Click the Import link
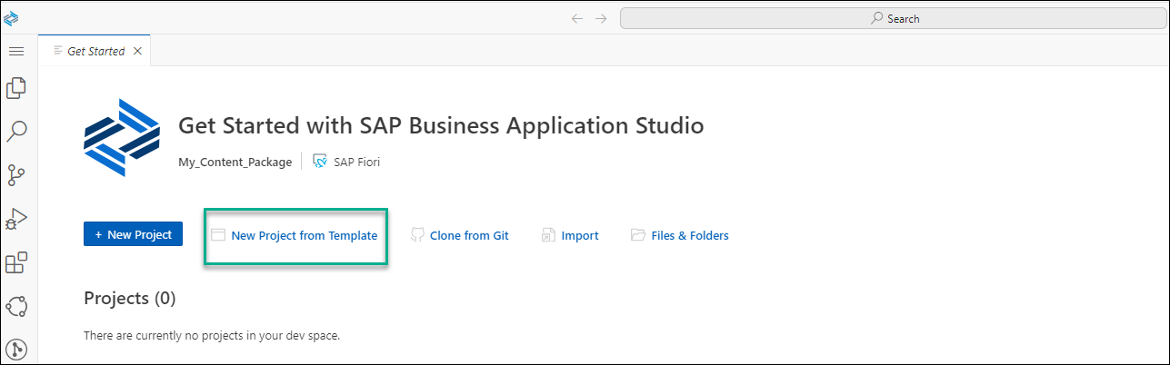Image resolution: width=1170 pixels, height=365 pixels. [x=580, y=235]
